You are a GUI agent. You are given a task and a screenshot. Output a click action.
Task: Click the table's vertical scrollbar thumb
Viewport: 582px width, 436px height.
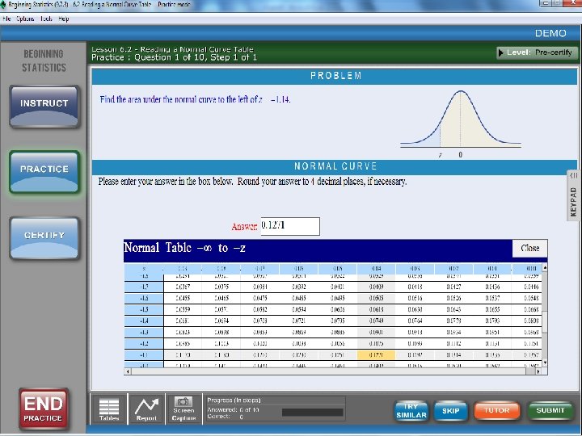(x=545, y=322)
